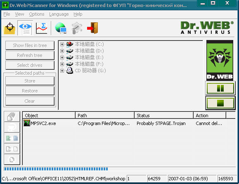Select the 本地磁盘 (D:) drive label
The height and width of the screenshot is (184, 239).
tap(89, 51)
